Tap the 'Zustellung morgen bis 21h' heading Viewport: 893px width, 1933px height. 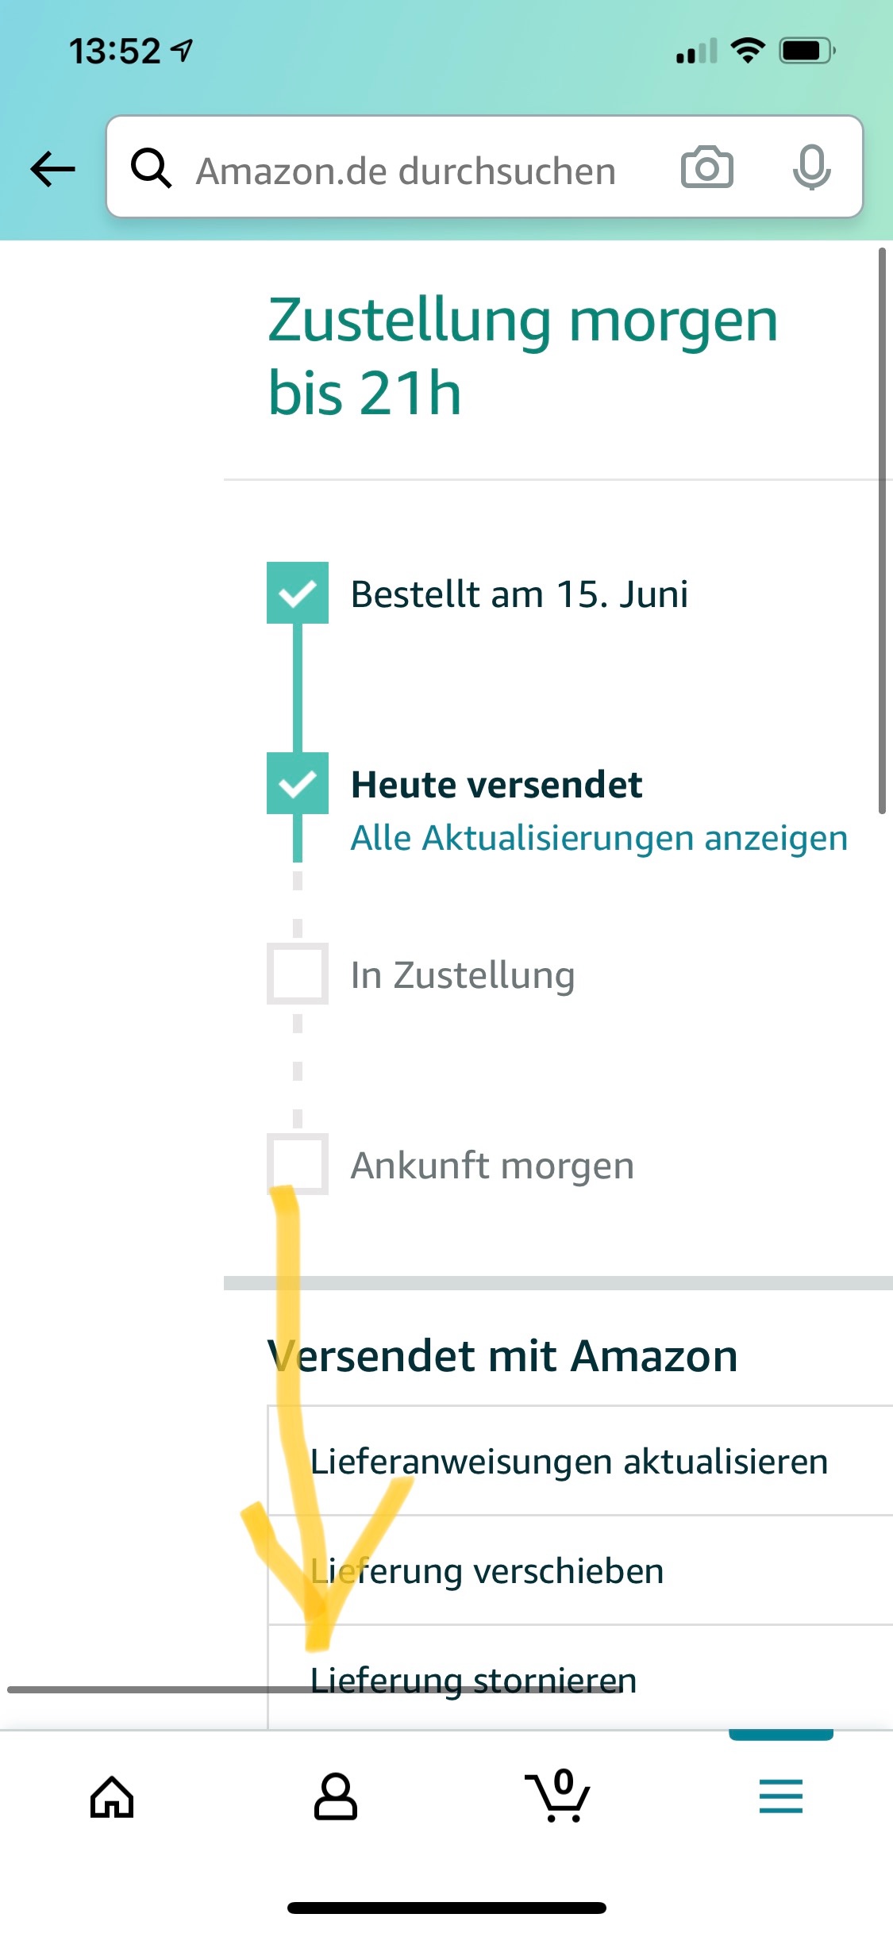[x=522, y=356]
